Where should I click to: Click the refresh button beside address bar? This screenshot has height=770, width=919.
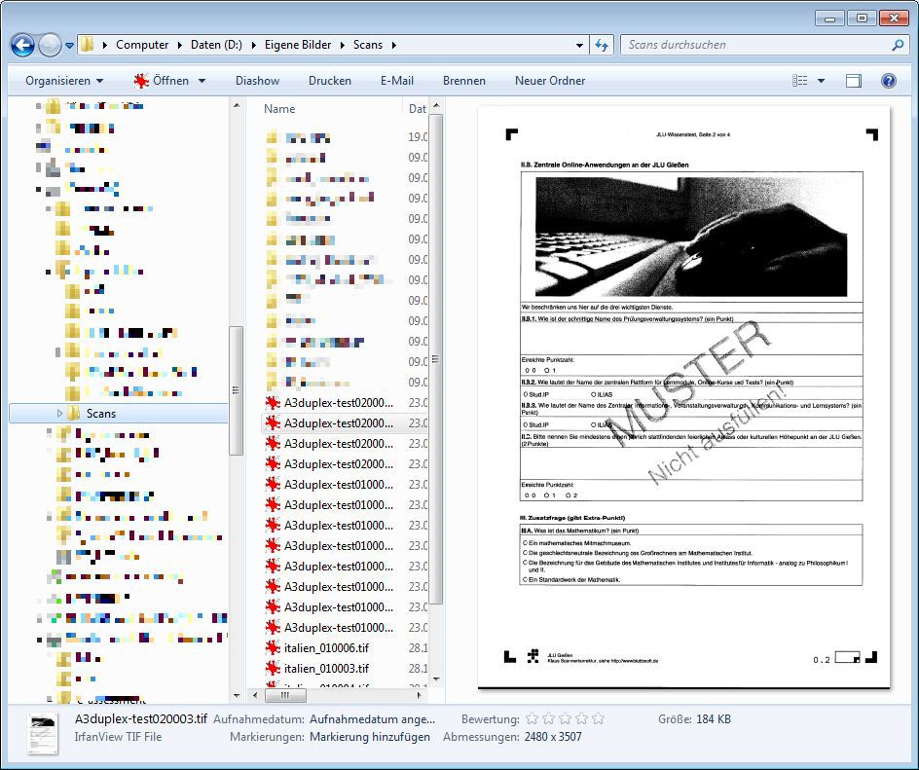(602, 45)
